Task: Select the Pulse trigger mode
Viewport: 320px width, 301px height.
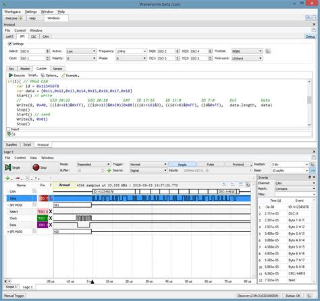Action: [x=211, y=165]
